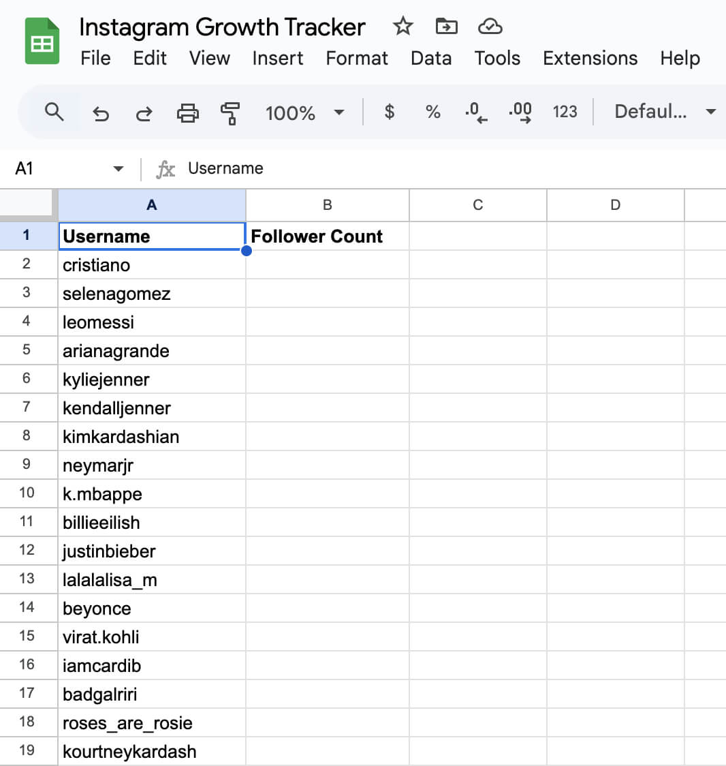
Task: Open the File menu
Action: (x=95, y=58)
